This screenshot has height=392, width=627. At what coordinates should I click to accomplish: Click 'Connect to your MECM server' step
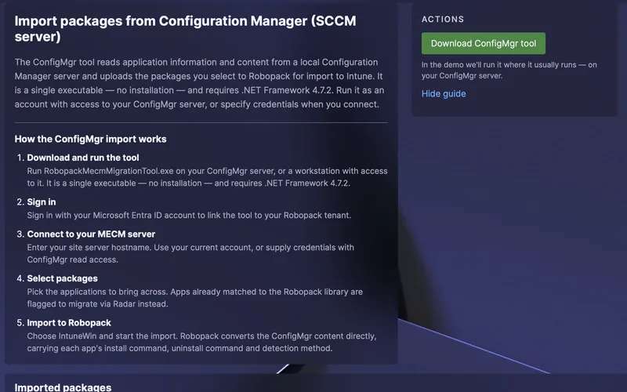(91, 234)
